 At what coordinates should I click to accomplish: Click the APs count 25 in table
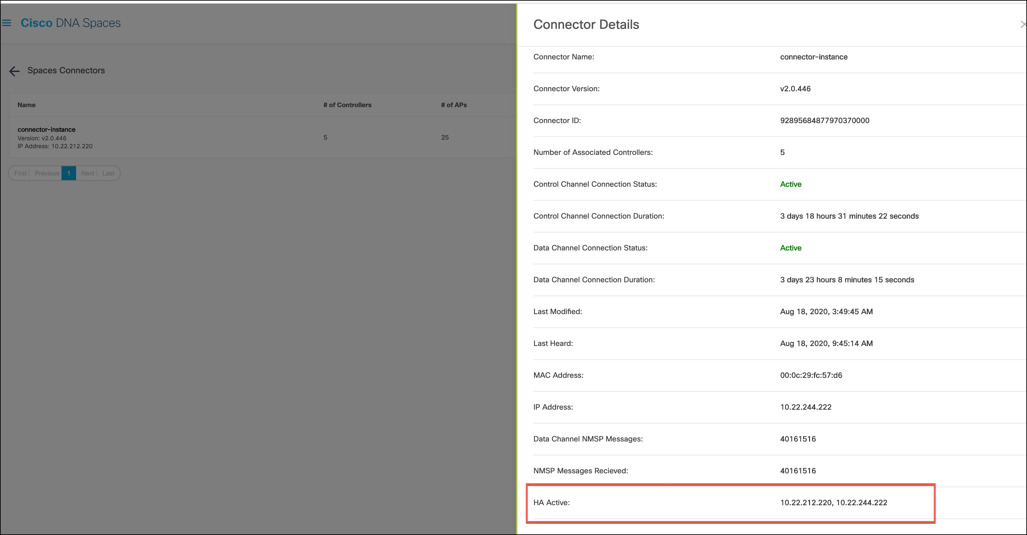[x=445, y=137]
